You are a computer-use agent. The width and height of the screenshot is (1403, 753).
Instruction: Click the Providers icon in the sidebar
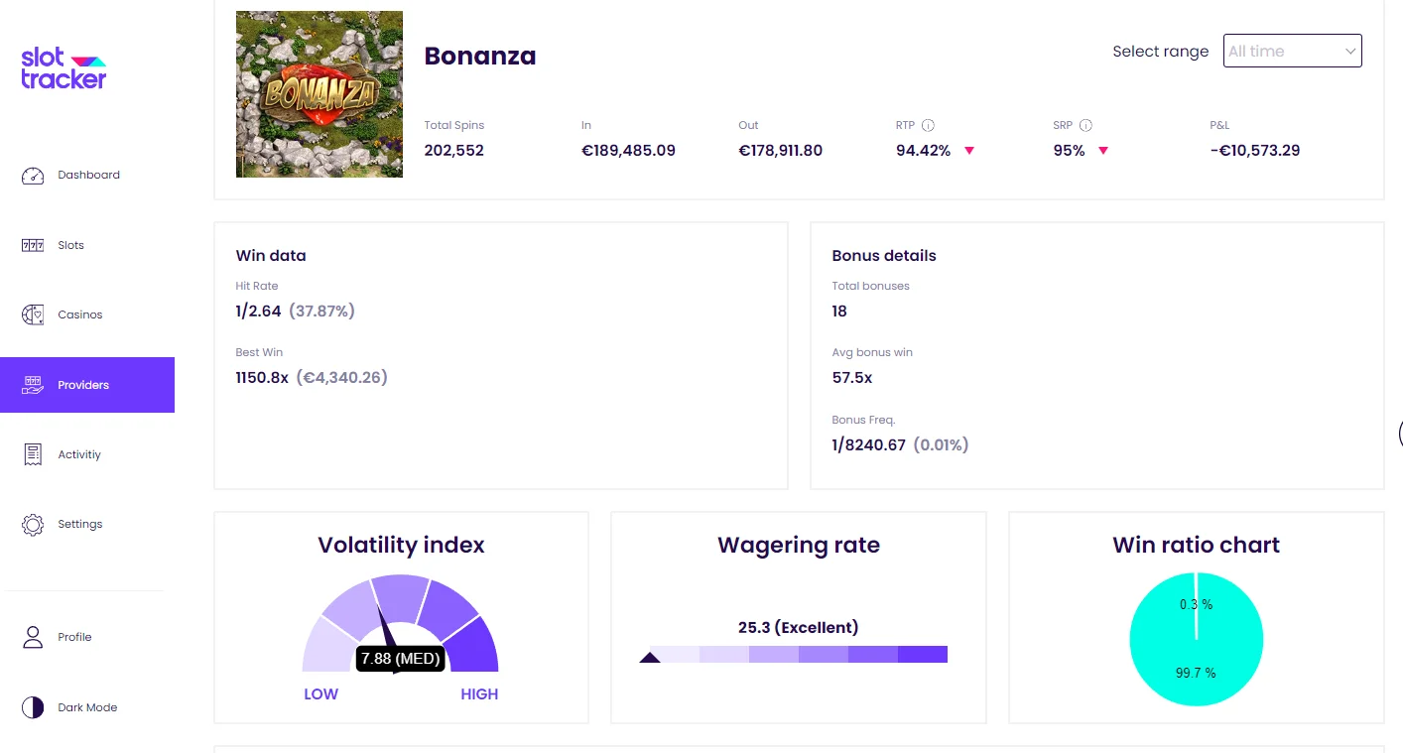33,385
